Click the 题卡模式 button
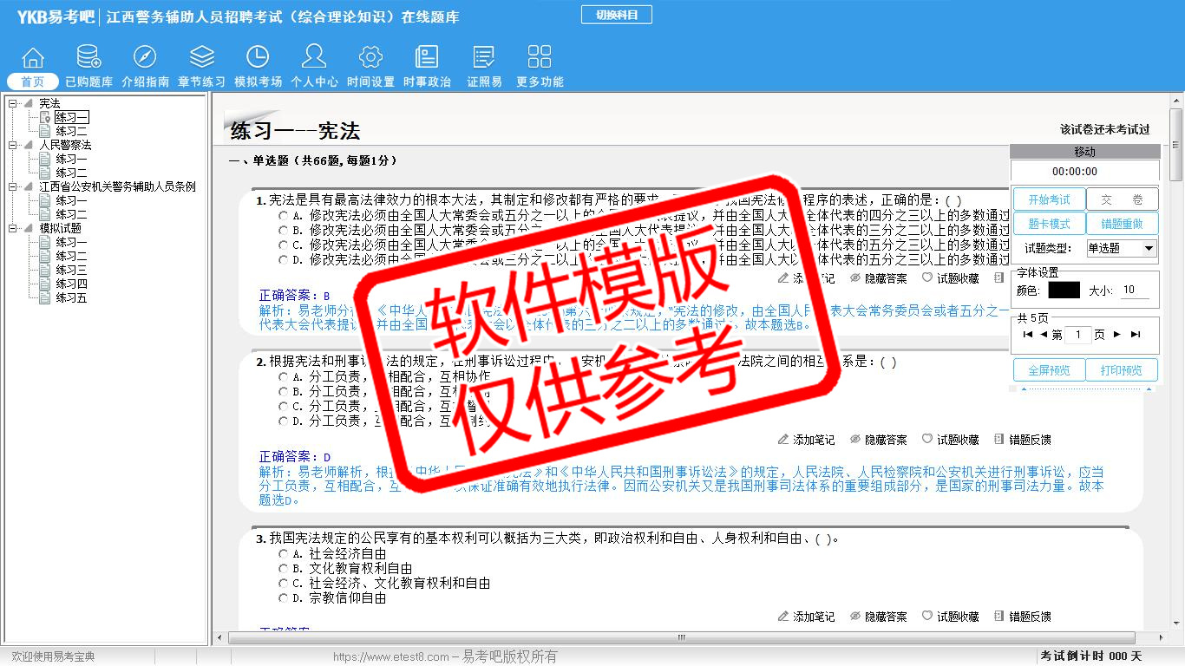The height and width of the screenshot is (666, 1185). coord(1050,224)
